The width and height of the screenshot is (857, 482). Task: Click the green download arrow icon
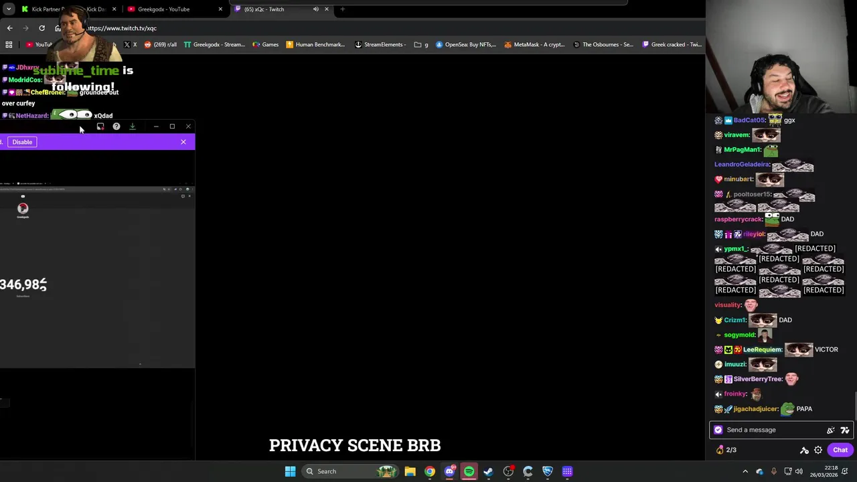(133, 127)
